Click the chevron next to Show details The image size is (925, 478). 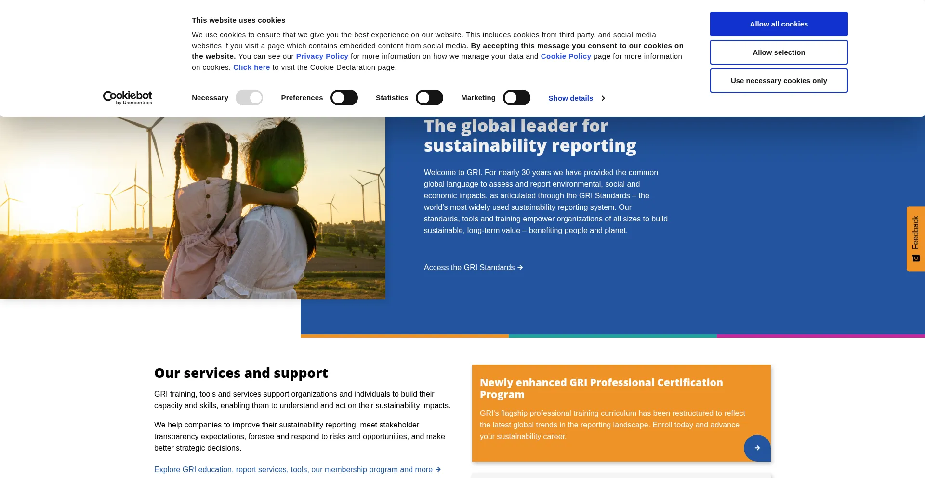[x=603, y=98]
